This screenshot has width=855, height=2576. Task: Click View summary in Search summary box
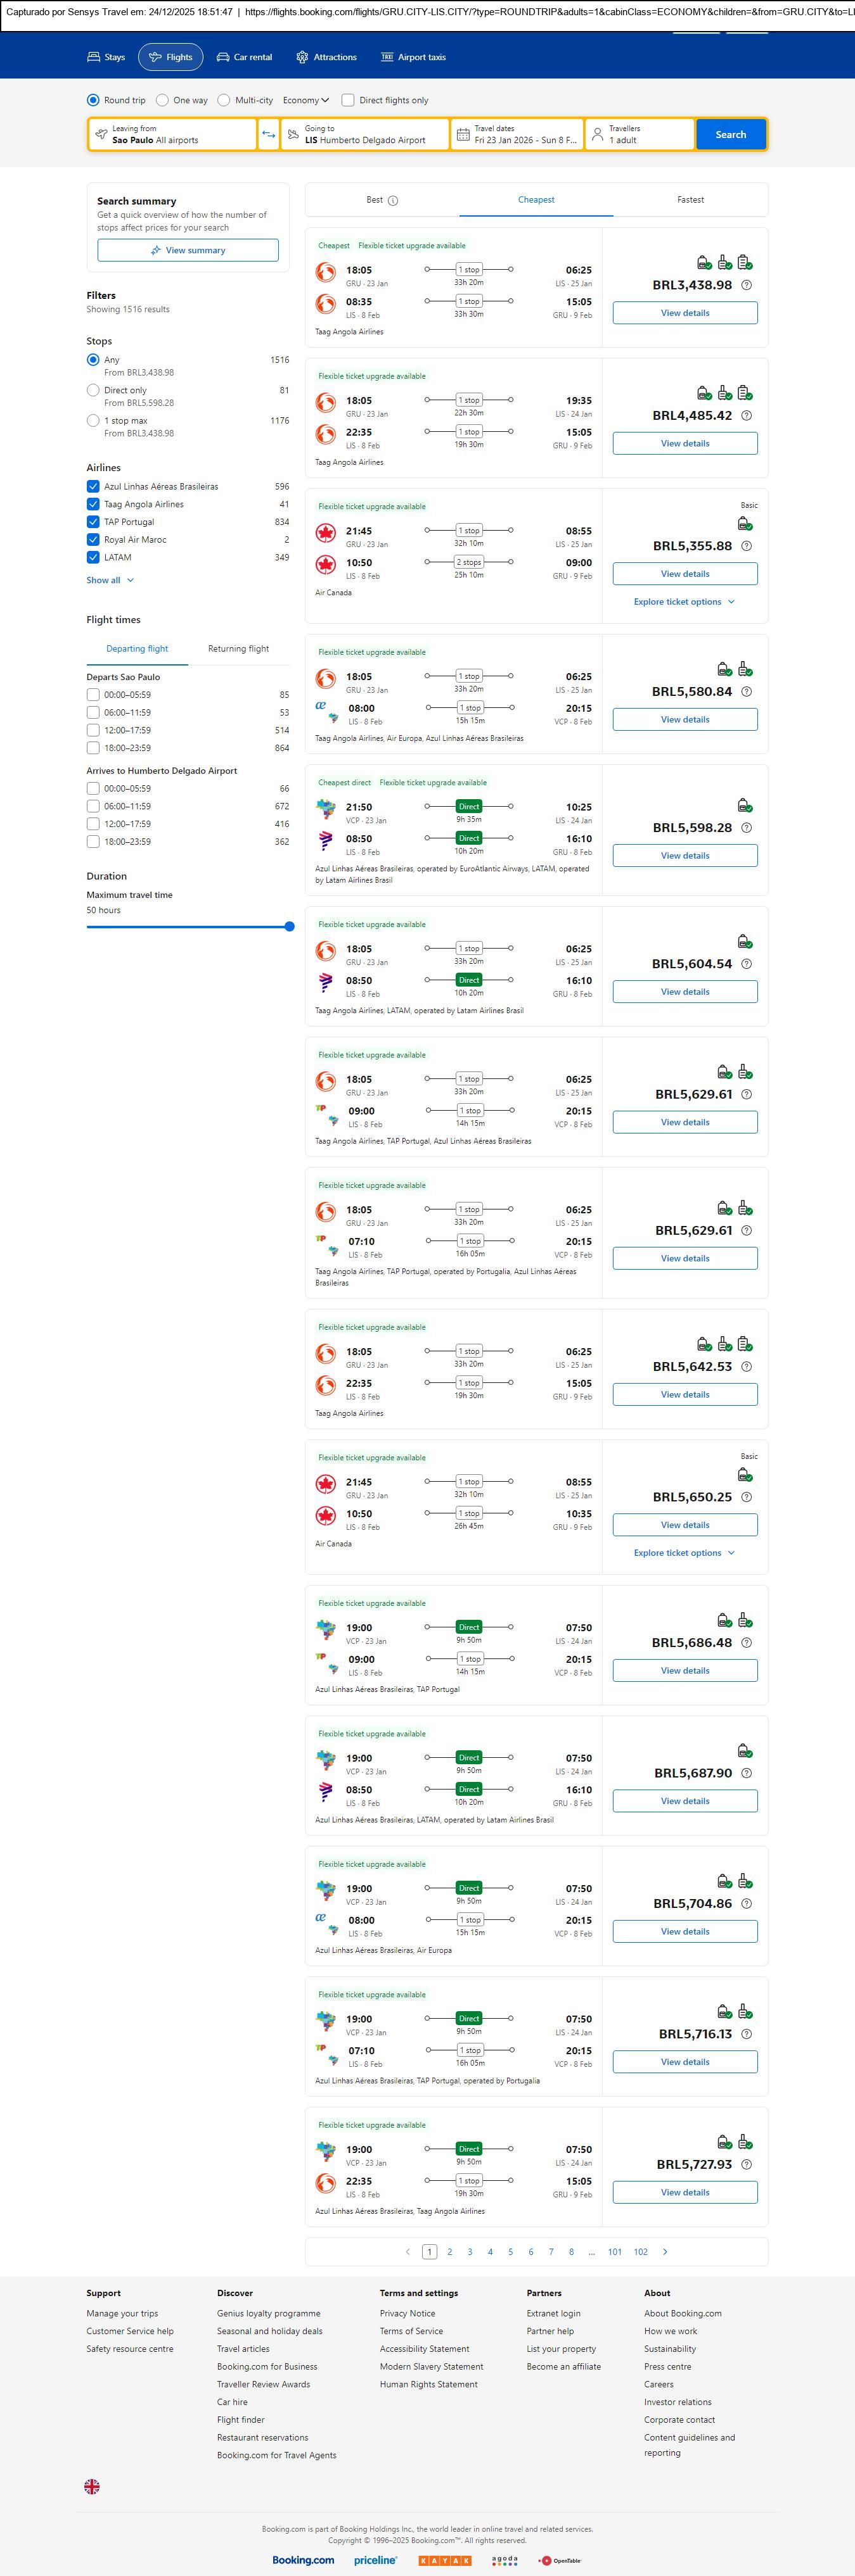(188, 251)
